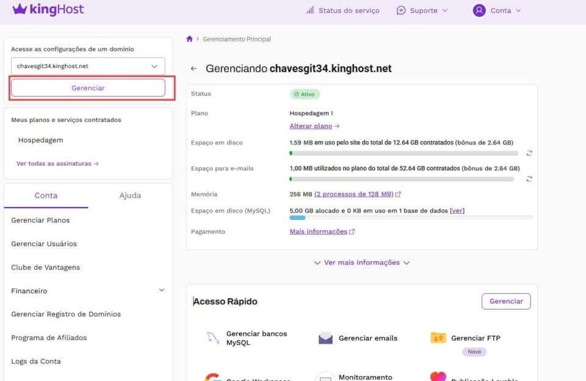Switch to the Ajuda tab
This screenshot has height=381, width=586.
130,195
